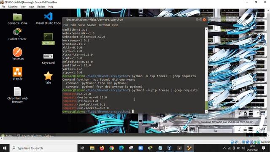Open VirtualBox cube icon on taskbar

[170, 148]
